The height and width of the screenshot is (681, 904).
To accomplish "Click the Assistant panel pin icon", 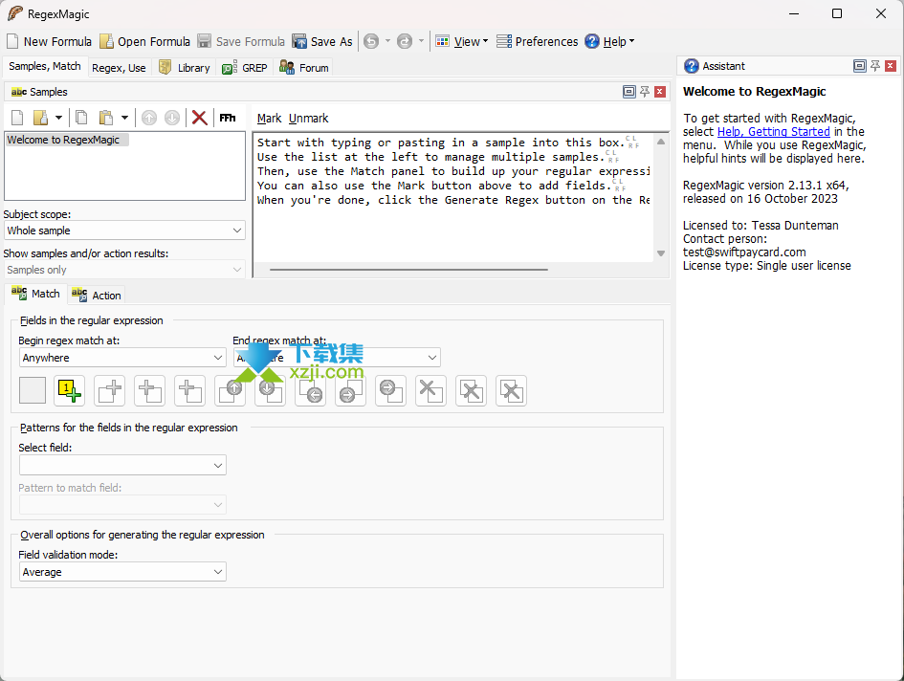I will tap(875, 66).
